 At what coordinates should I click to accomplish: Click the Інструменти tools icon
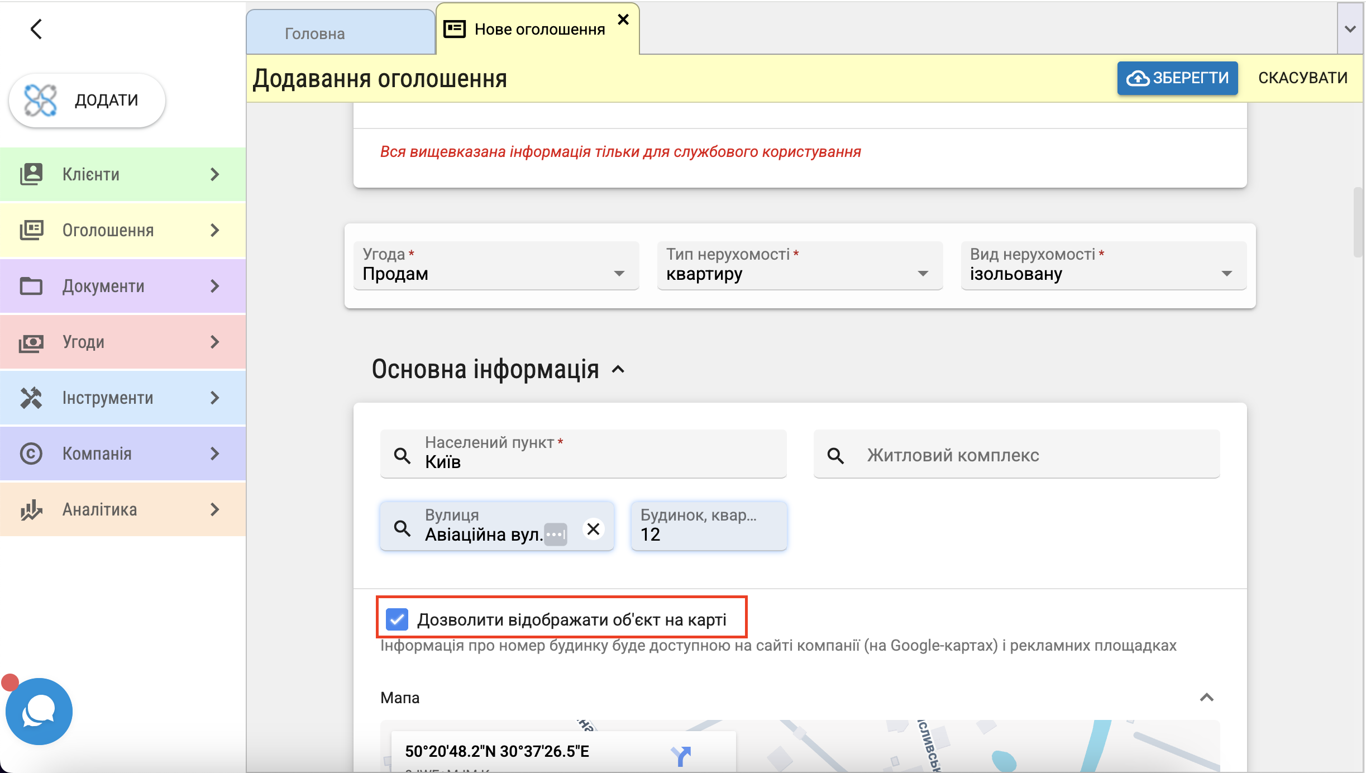[31, 398]
